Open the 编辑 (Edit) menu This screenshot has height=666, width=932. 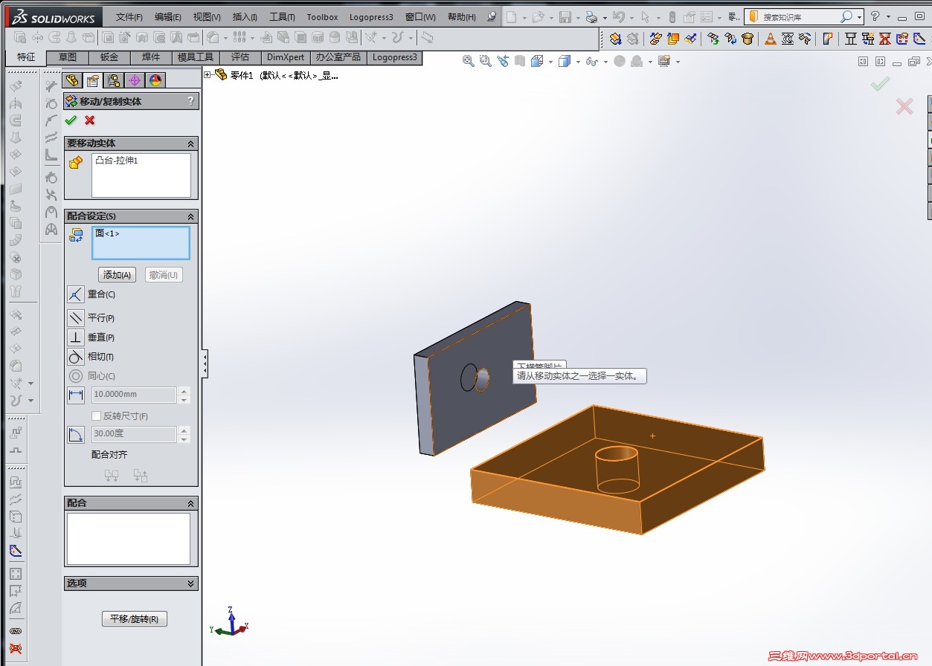click(168, 17)
